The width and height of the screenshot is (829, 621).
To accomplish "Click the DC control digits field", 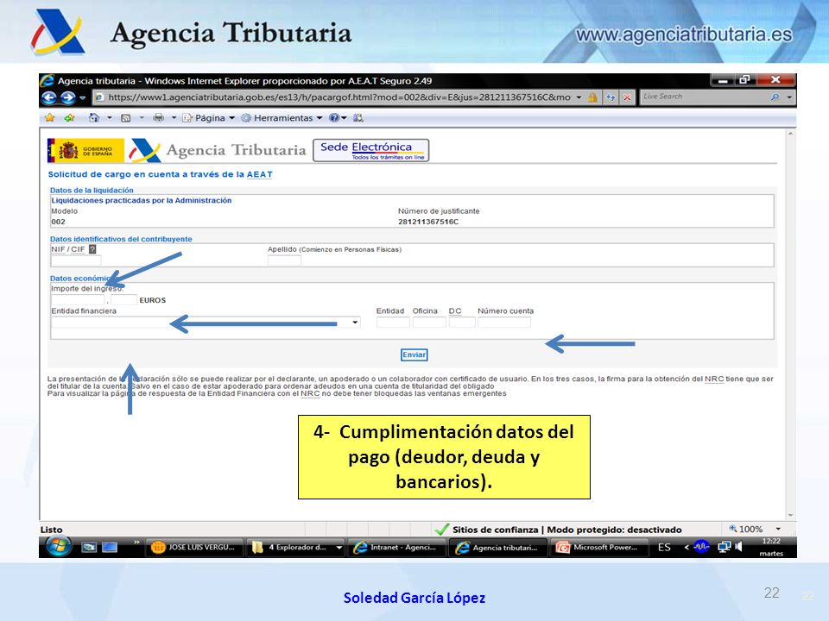I will (462, 322).
